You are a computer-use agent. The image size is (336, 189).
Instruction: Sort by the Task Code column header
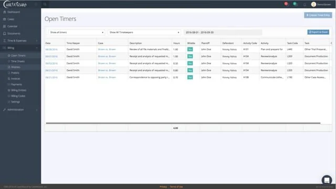(292, 43)
